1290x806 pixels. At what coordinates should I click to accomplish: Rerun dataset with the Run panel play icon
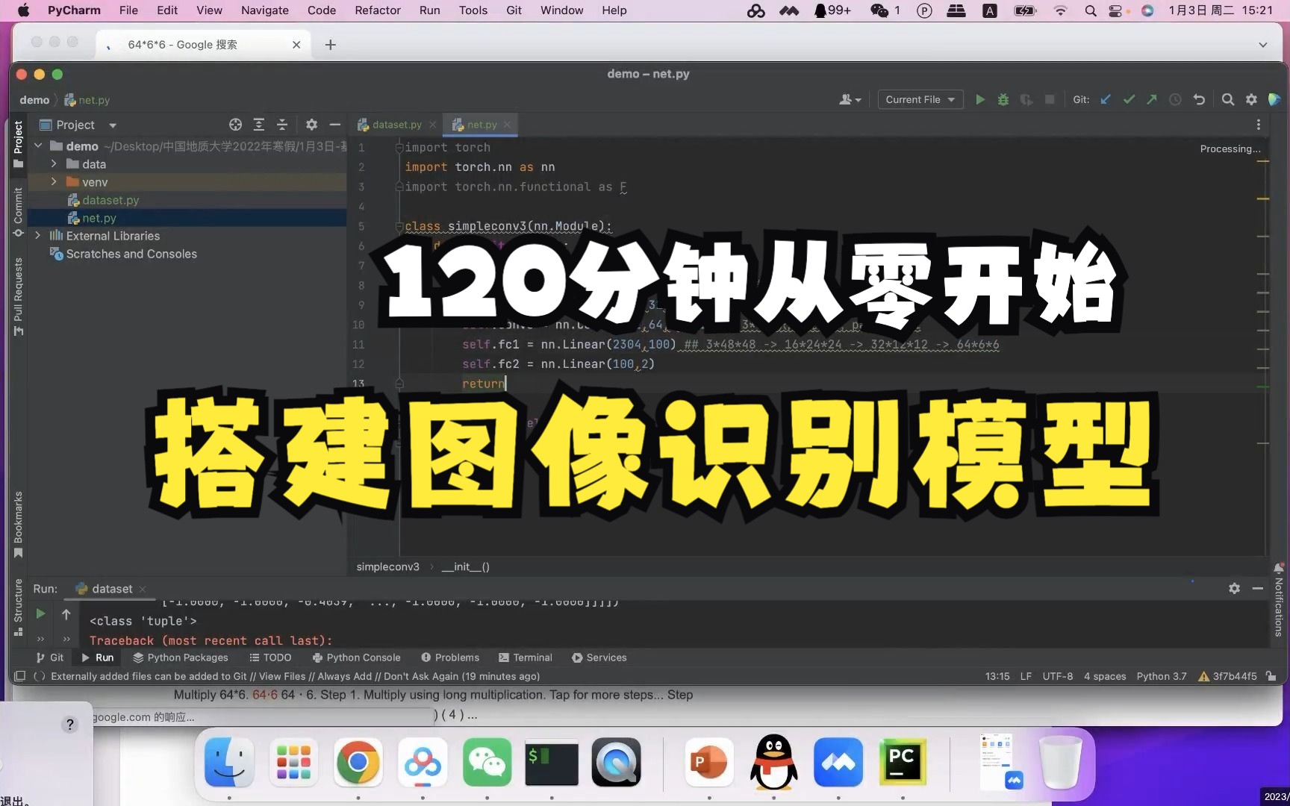(40, 613)
